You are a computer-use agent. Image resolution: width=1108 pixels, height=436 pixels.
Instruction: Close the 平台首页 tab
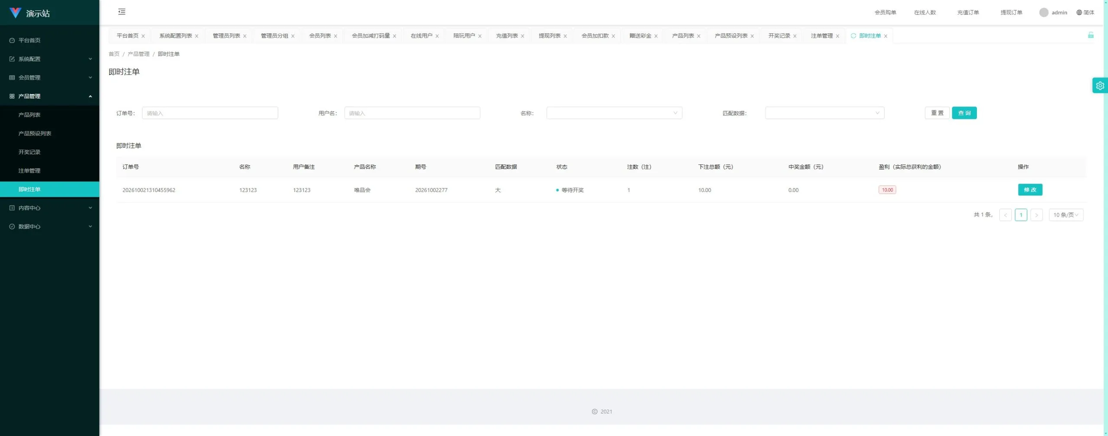(x=143, y=36)
